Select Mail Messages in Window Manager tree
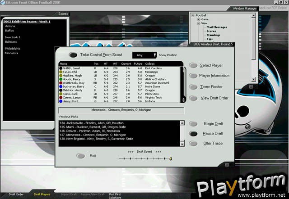289x199 pixels. pyautogui.click(x=217, y=27)
